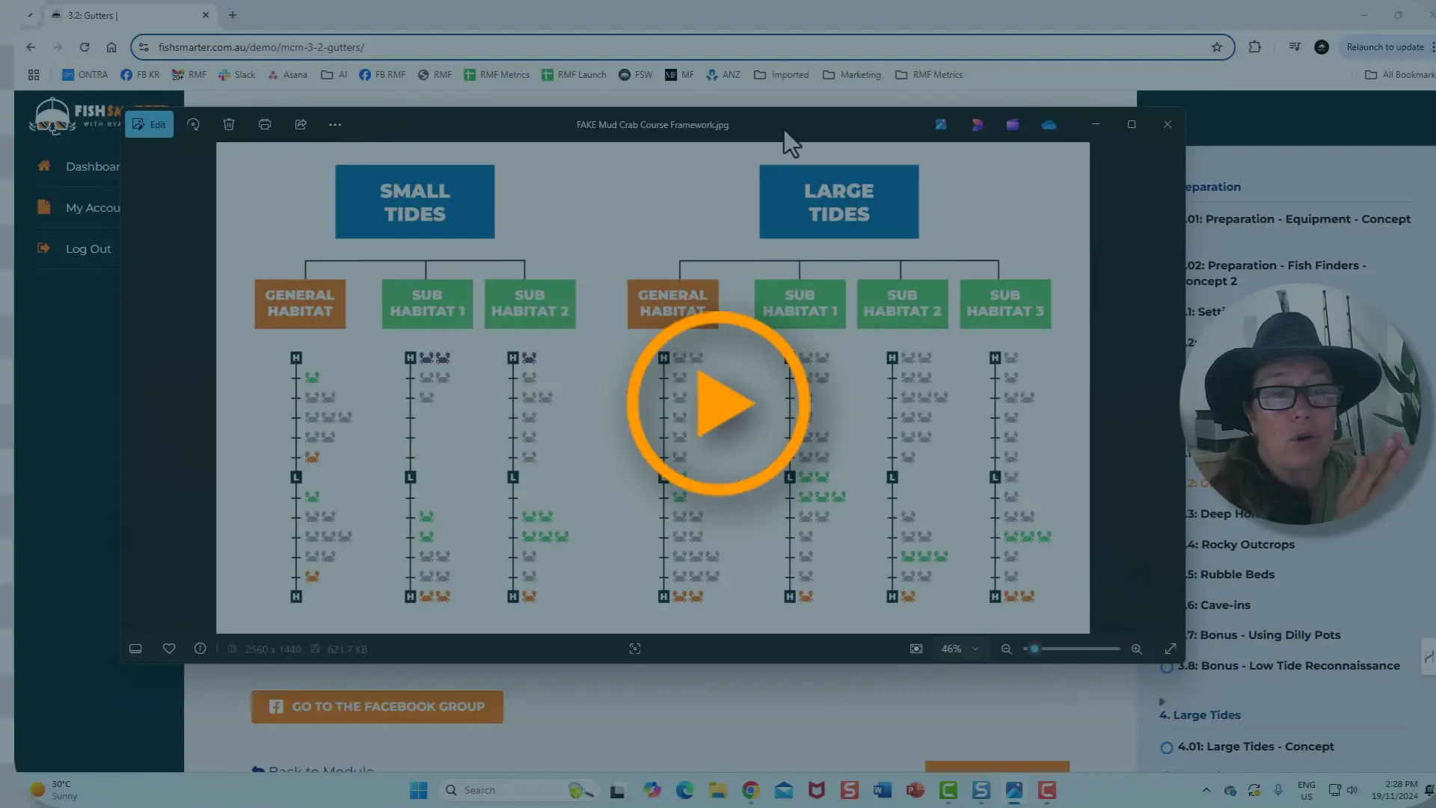This screenshot has width=1436, height=808.
Task: Drag the zoom slider in bottom bar
Action: point(1034,649)
